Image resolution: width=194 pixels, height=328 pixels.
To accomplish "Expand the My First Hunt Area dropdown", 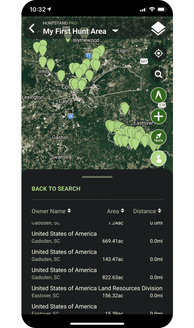I will (115, 31).
